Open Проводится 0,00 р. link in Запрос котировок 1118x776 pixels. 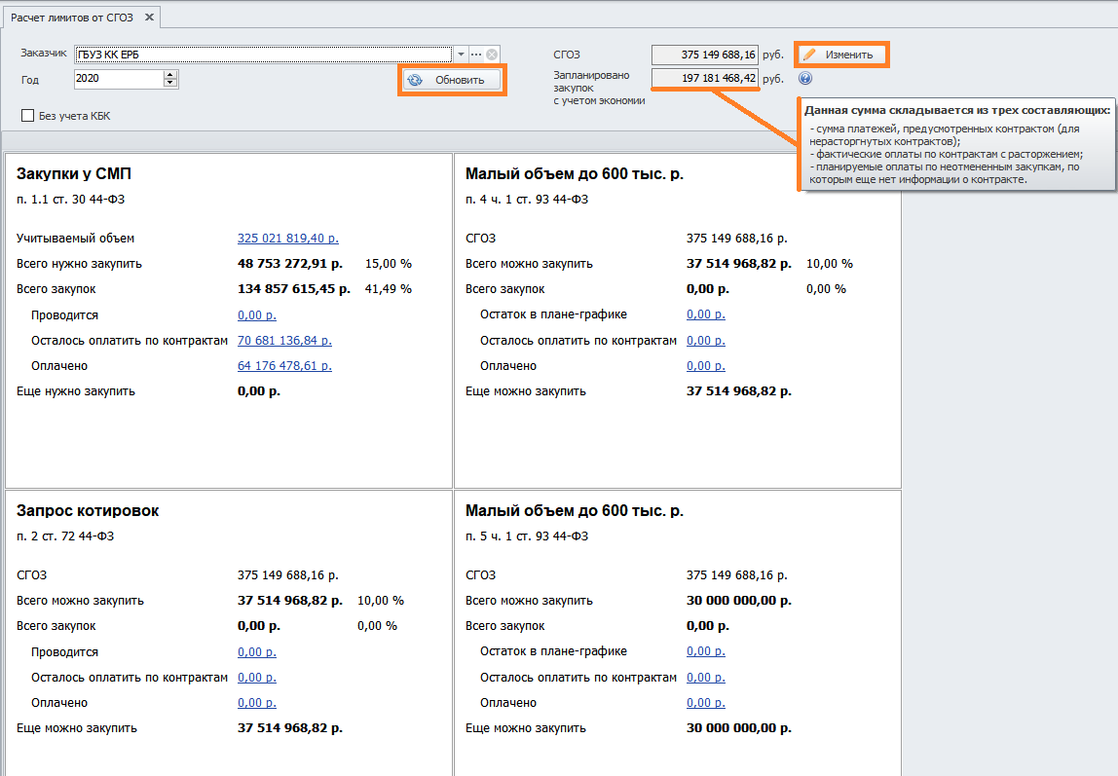click(257, 652)
